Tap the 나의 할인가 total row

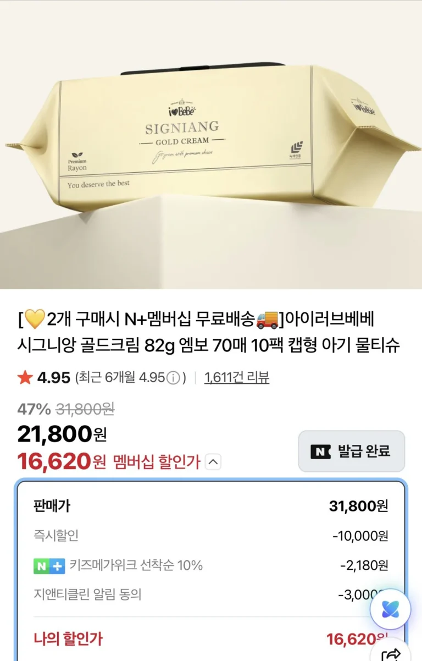[211, 640]
